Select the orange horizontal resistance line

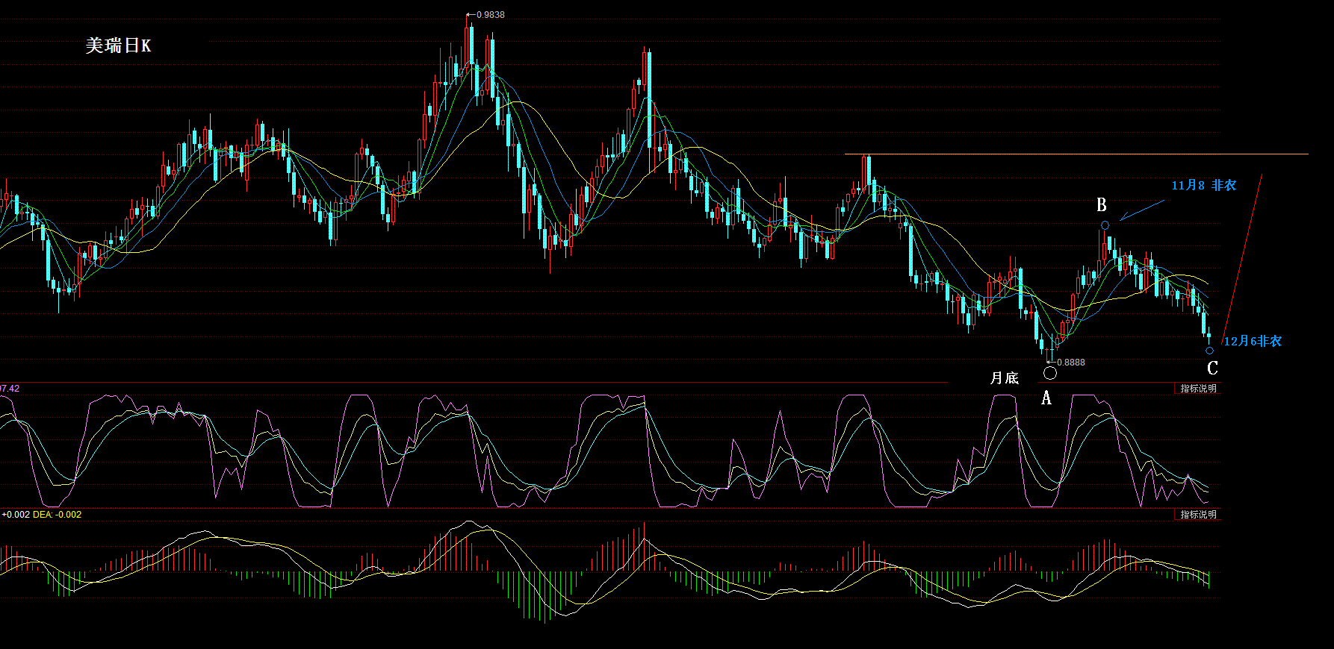1076,154
